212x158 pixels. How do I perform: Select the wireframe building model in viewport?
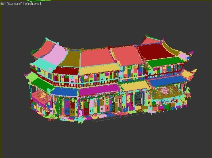pos(110,79)
